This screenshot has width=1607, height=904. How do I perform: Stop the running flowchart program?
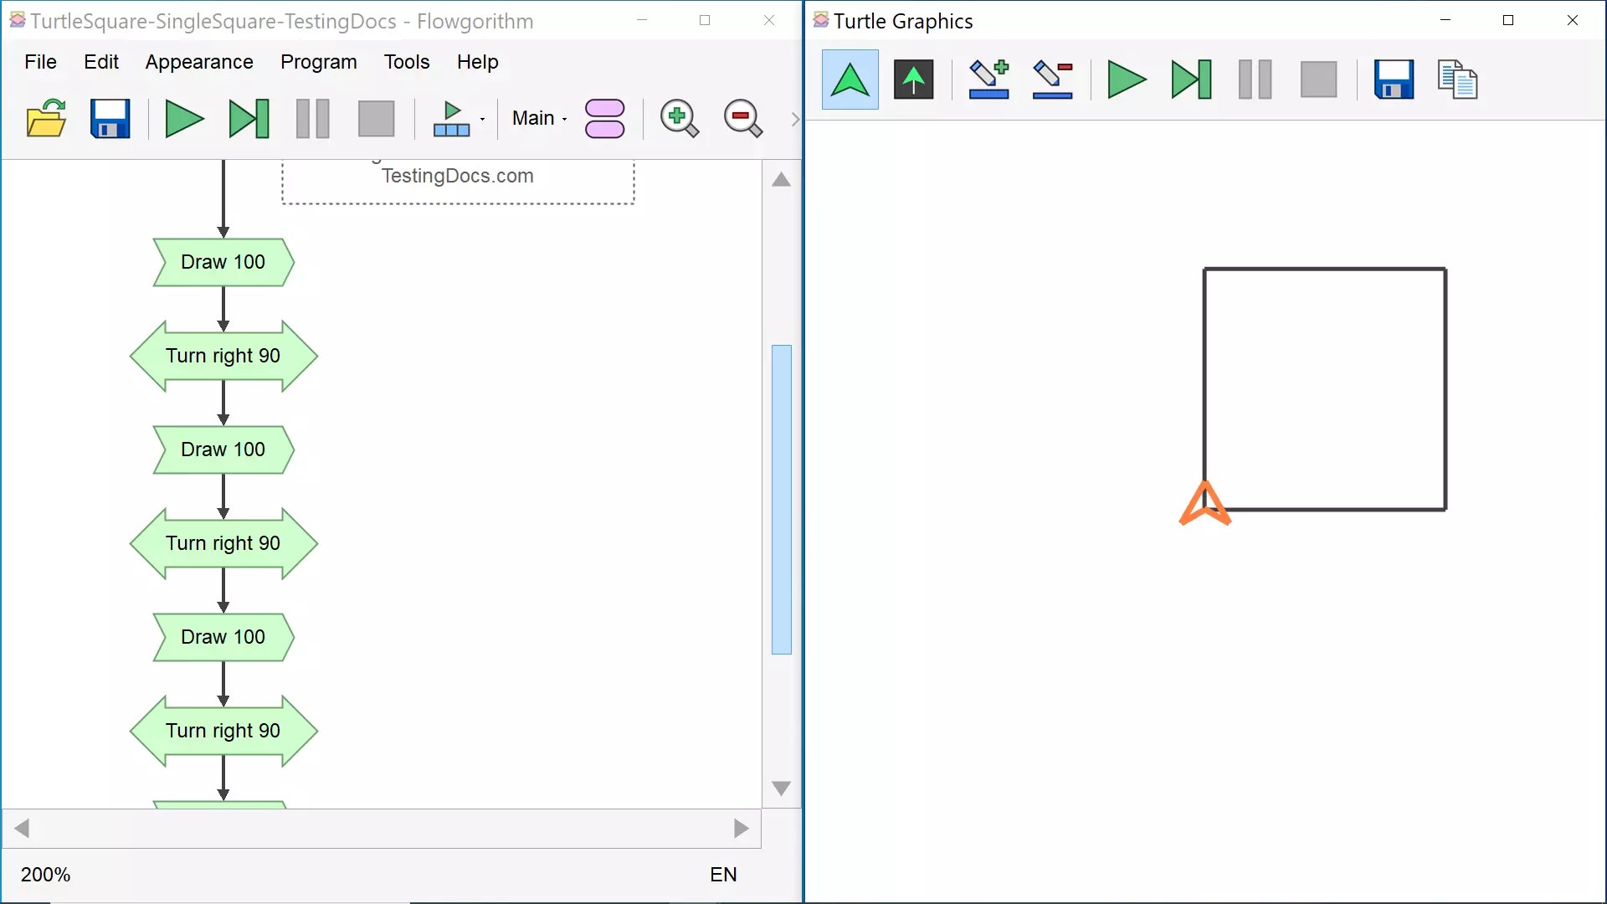[376, 118]
